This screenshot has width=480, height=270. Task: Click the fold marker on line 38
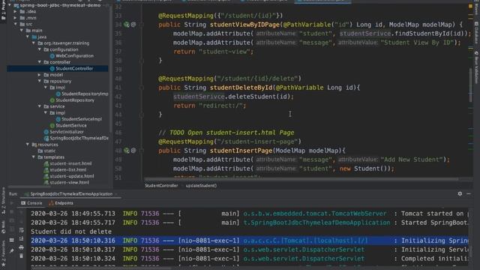(142, 61)
